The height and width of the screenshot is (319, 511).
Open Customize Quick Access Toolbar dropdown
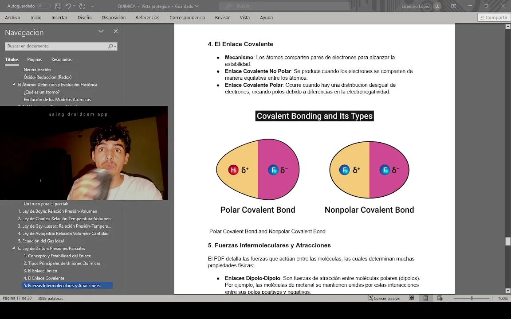pyautogui.click(x=92, y=6)
